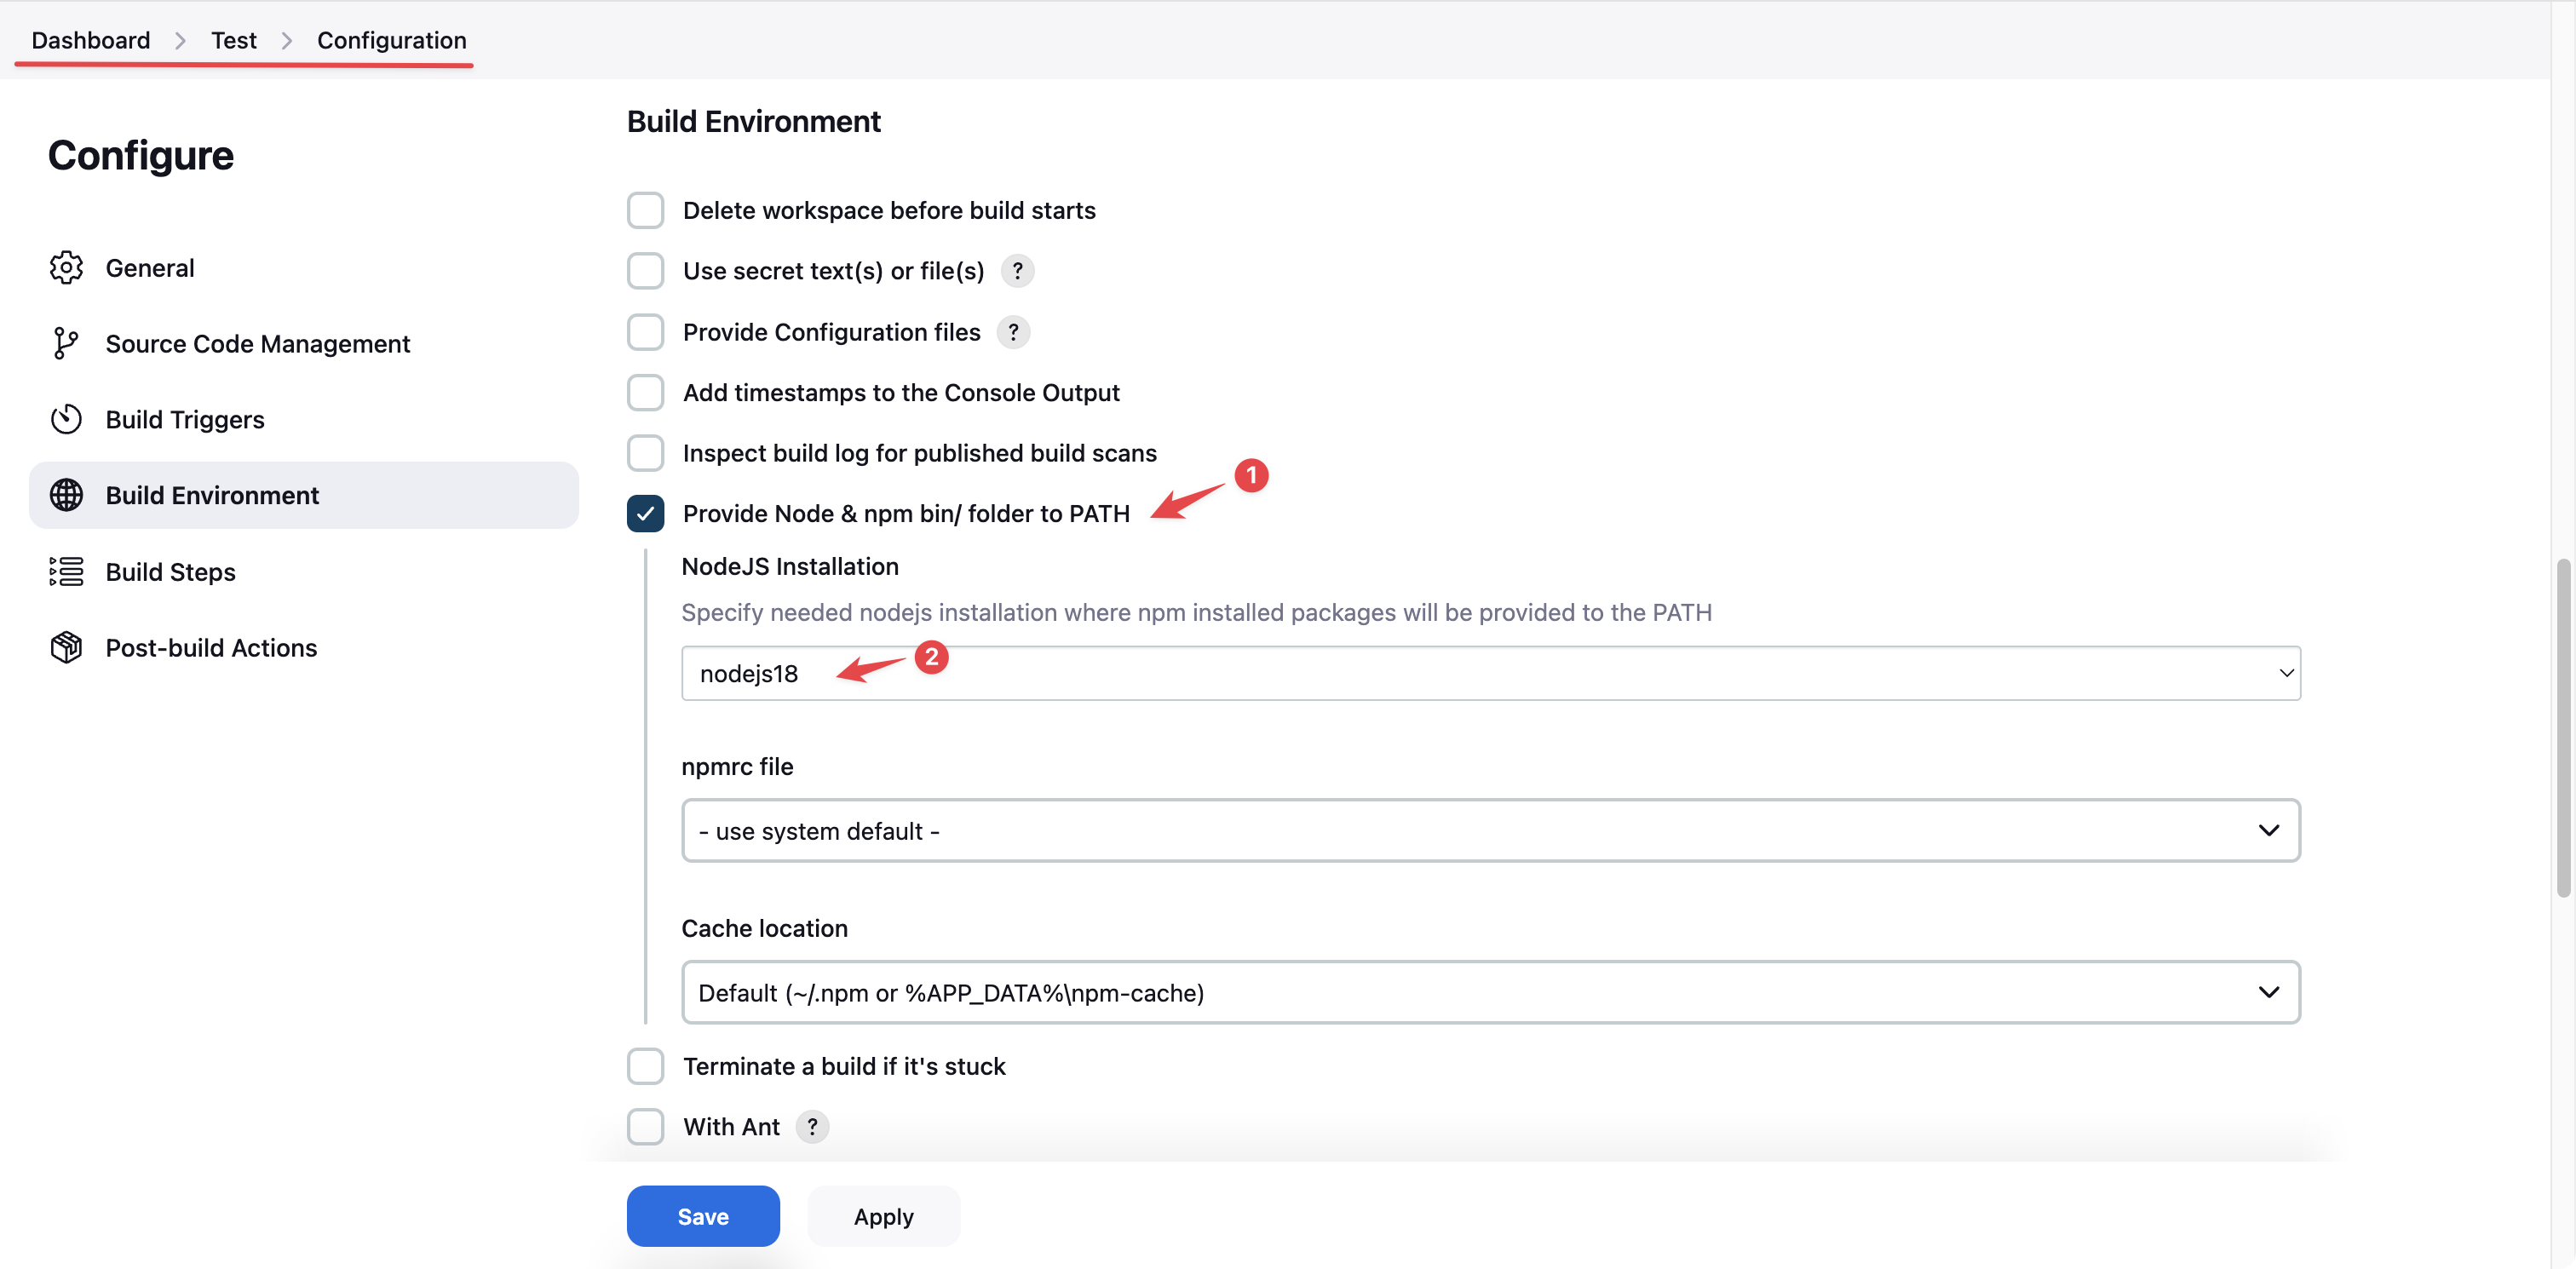Viewport: 2576px width, 1269px height.
Task: Go to Dashboard in breadcrumb
Action: [x=90, y=40]
